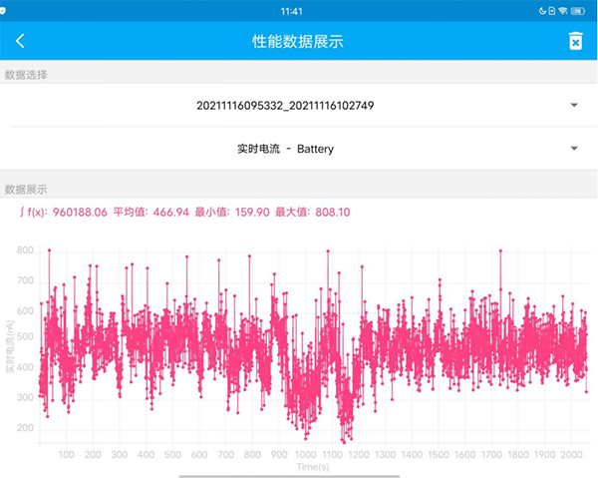Tap the 数据展示 section header

(x=26, y=189)
